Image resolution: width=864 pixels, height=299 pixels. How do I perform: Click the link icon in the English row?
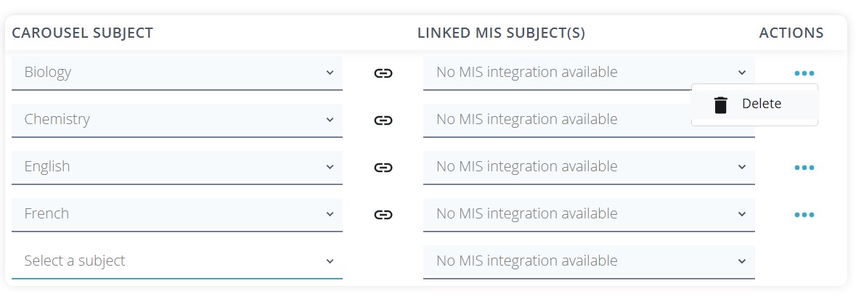[x=383, y=168]
